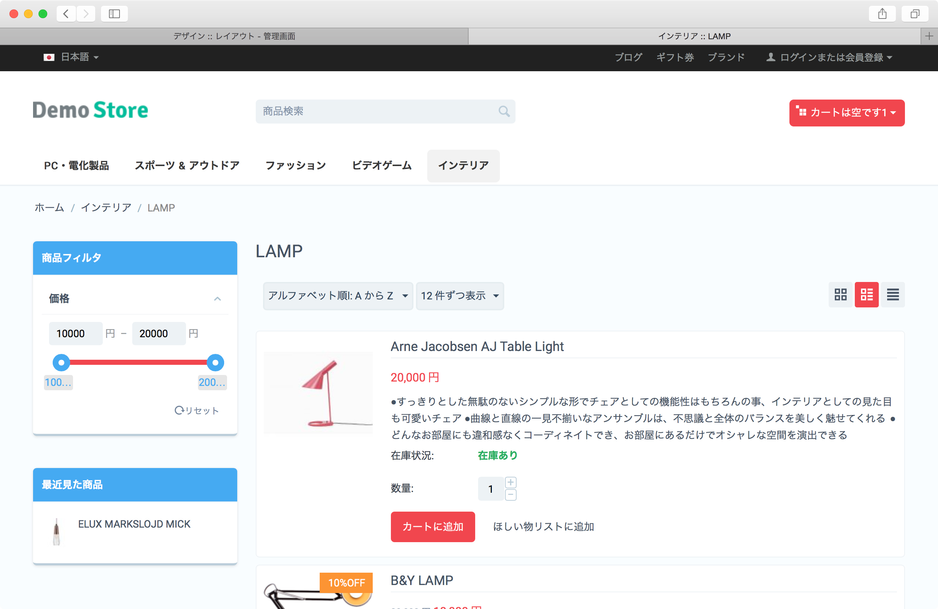
Task: Click the reset circular arrow icon
Action: 179,410
